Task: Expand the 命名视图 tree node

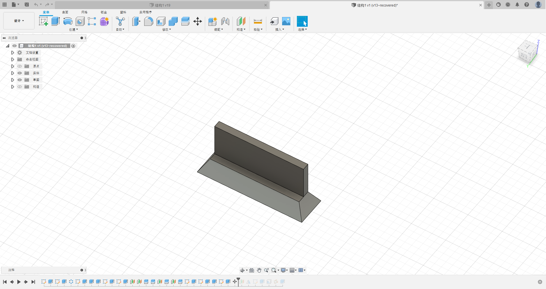Action: point(13,59)
